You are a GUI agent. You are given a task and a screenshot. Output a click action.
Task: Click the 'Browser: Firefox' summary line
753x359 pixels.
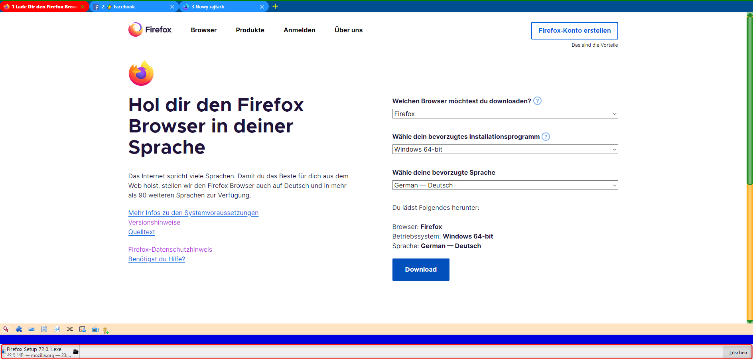[417, 227]
